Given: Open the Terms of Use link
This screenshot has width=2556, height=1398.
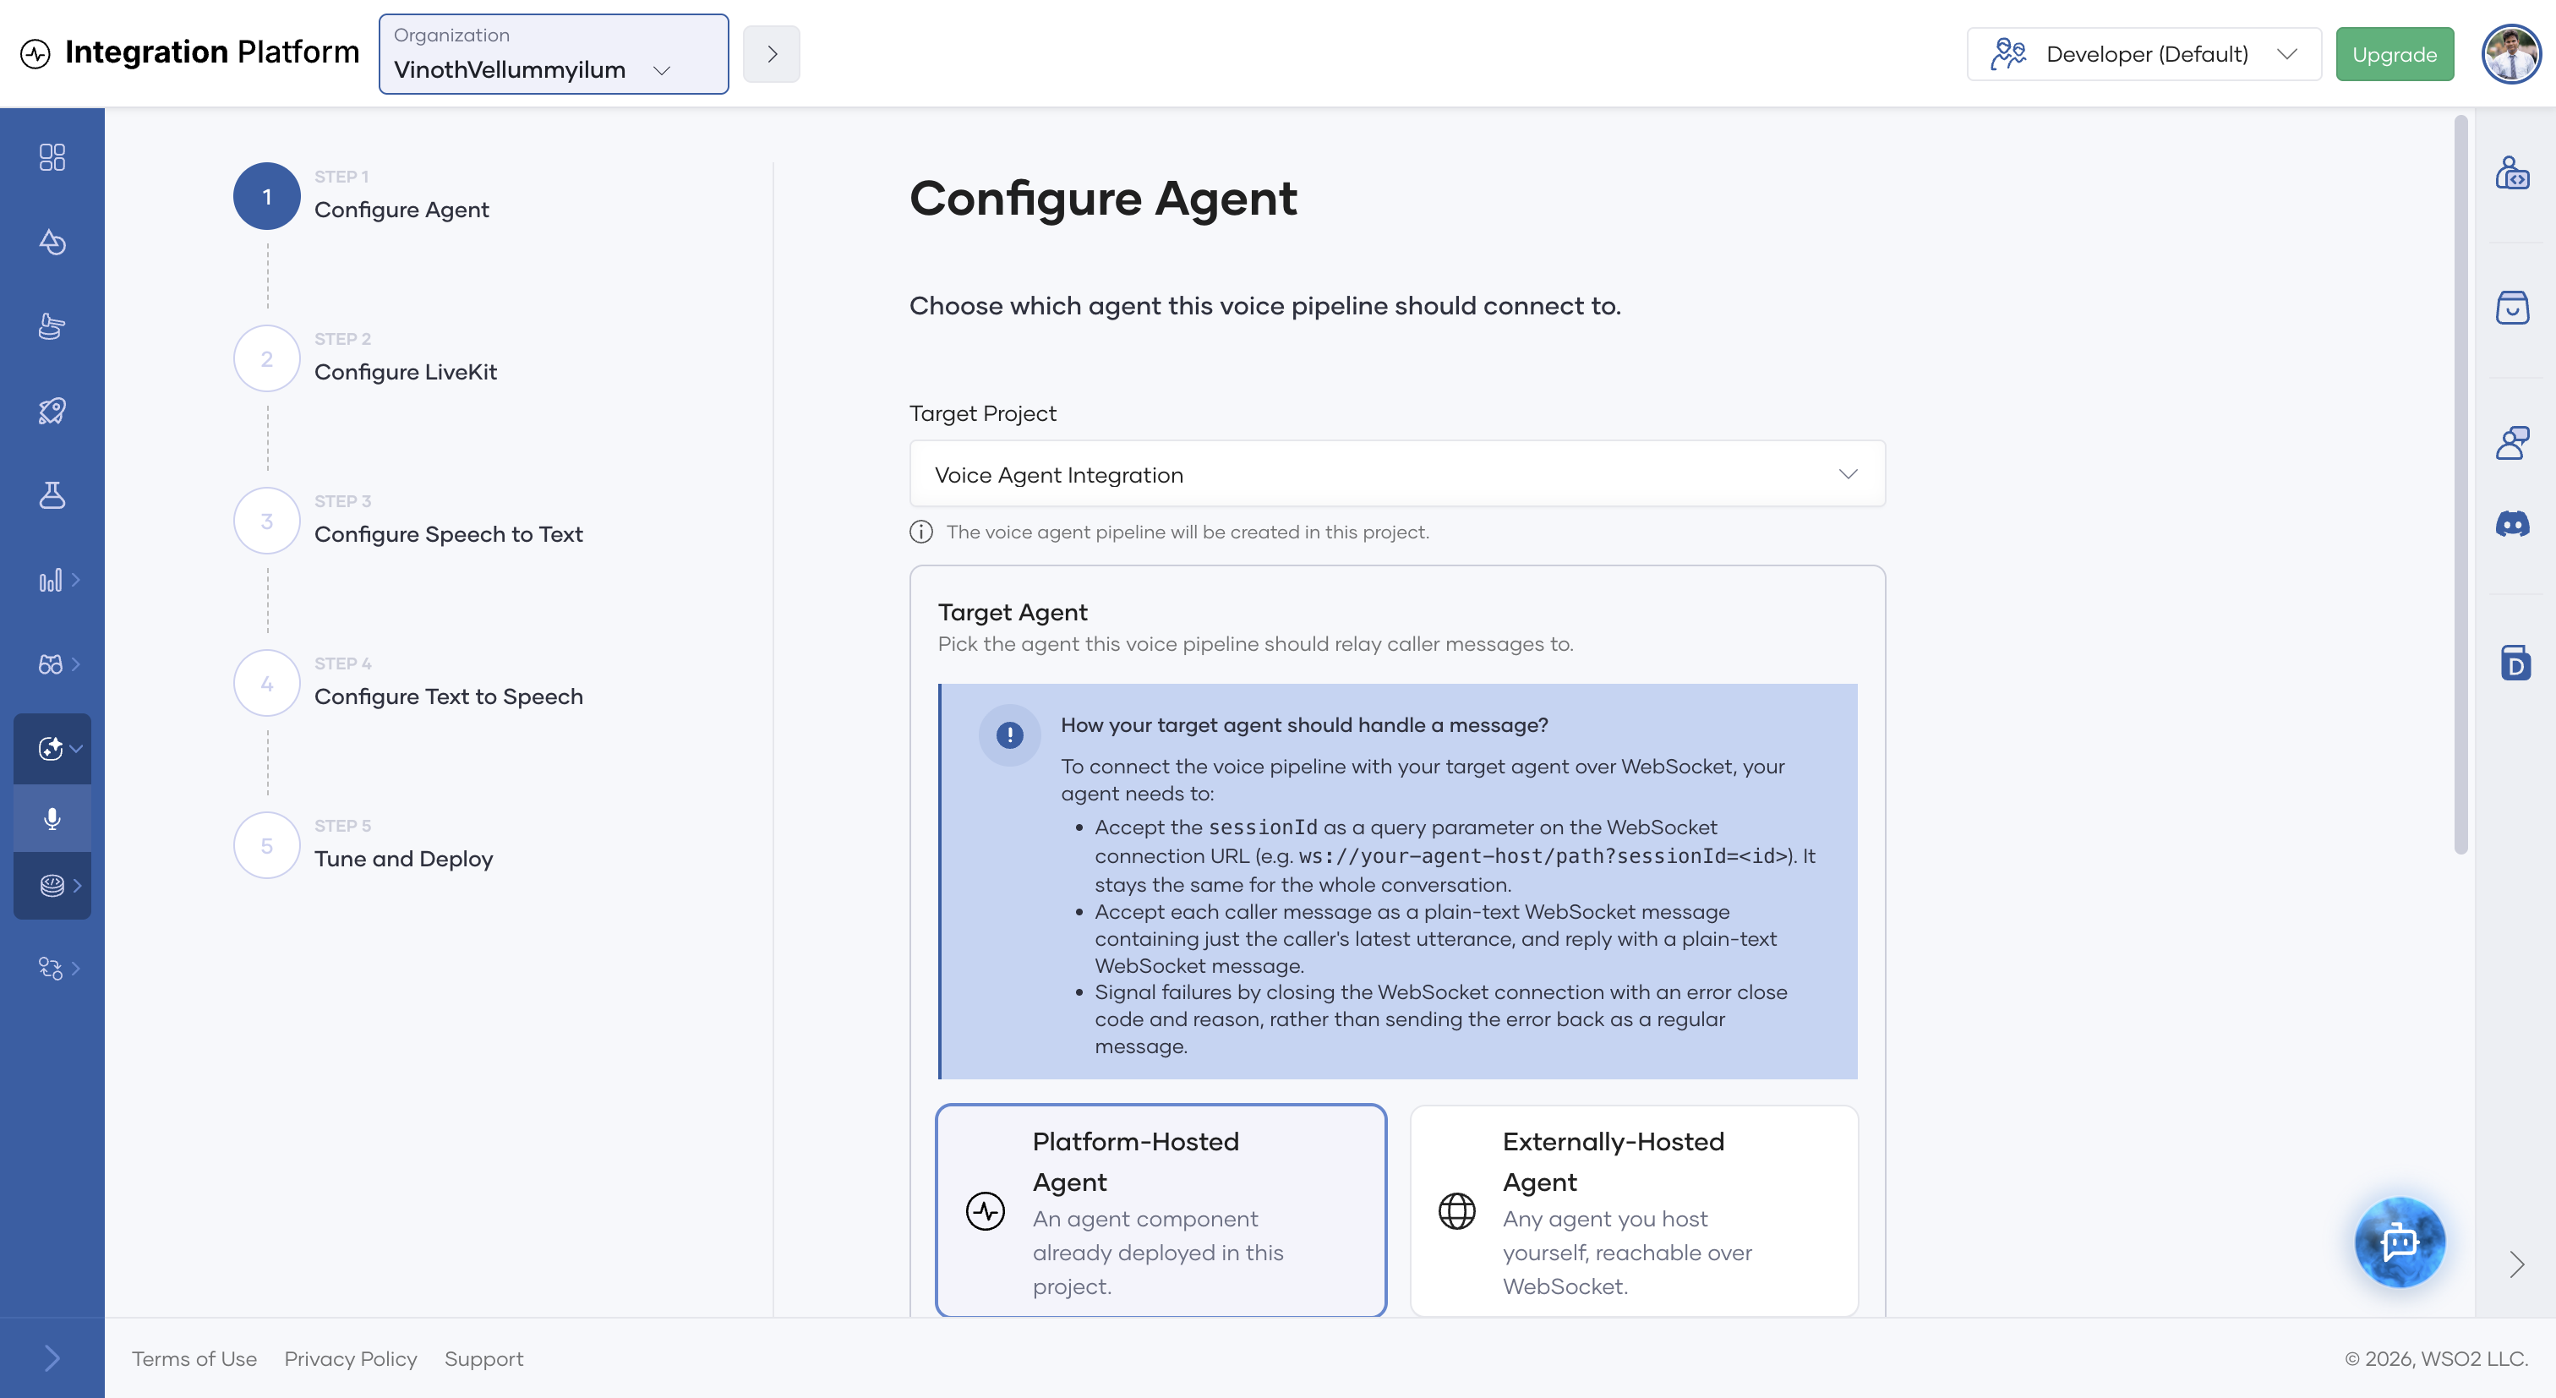Looking at the screenshot, I should tap(194, 1358).
